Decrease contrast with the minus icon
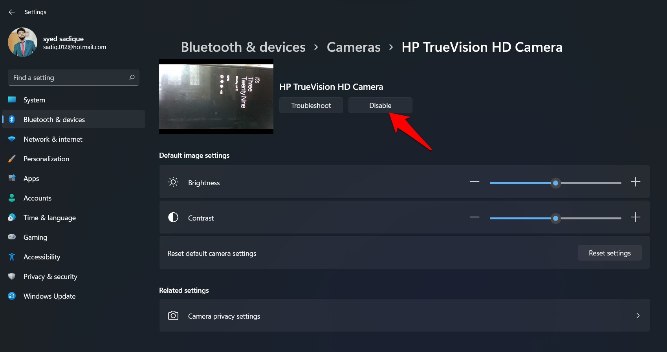 point(475,217)
